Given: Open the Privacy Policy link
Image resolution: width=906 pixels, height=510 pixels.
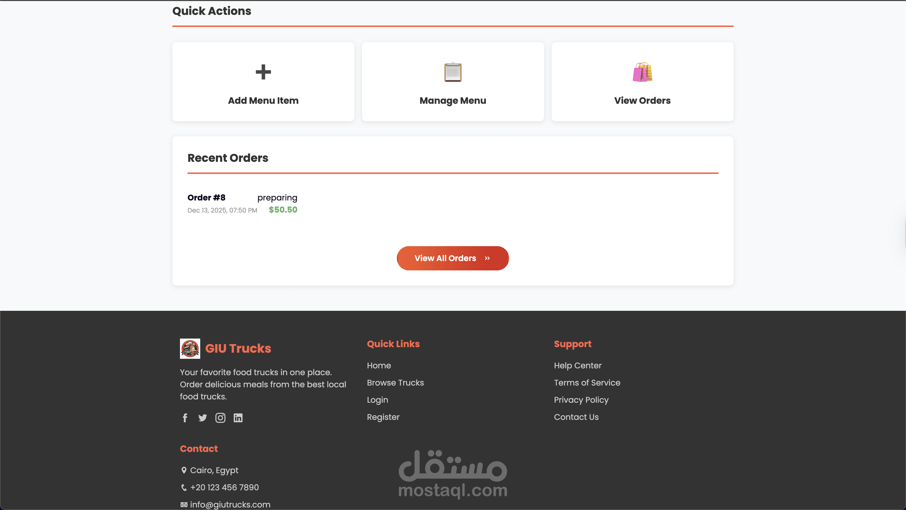Looking at the screenshot, I should [x=581, y=400].
